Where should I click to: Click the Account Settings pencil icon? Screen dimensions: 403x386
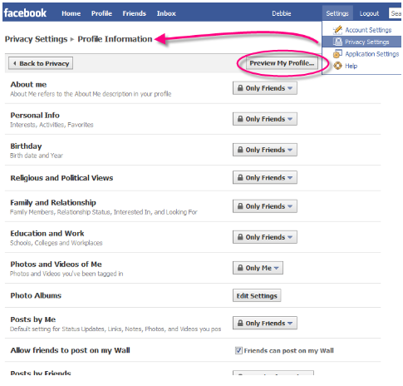[x=337, y=30]
